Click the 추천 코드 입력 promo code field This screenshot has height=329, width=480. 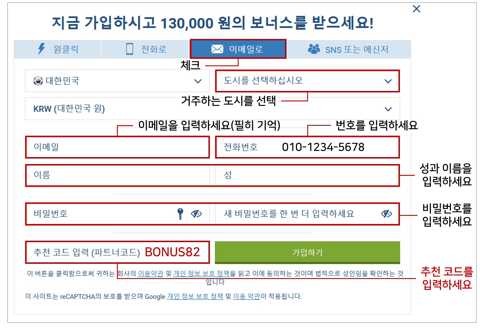(118, 252)
